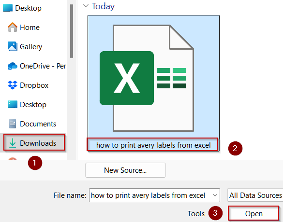
Task: Open Documents in the navigation pane
Action: click(32, 124)
